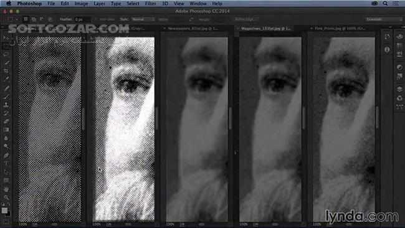The width and height of the screenshot is (405, 228).
Task: Select the Crop tool
Action: coord(6,71)
